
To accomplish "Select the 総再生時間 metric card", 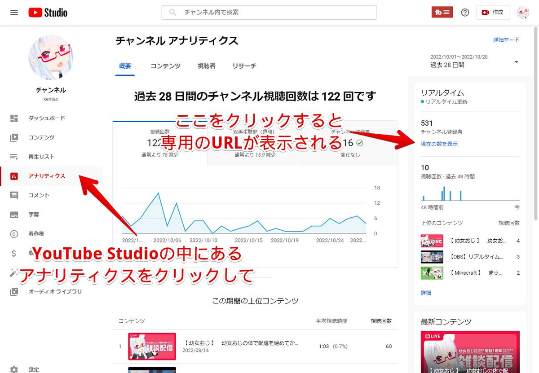I will tap(255, 144).
